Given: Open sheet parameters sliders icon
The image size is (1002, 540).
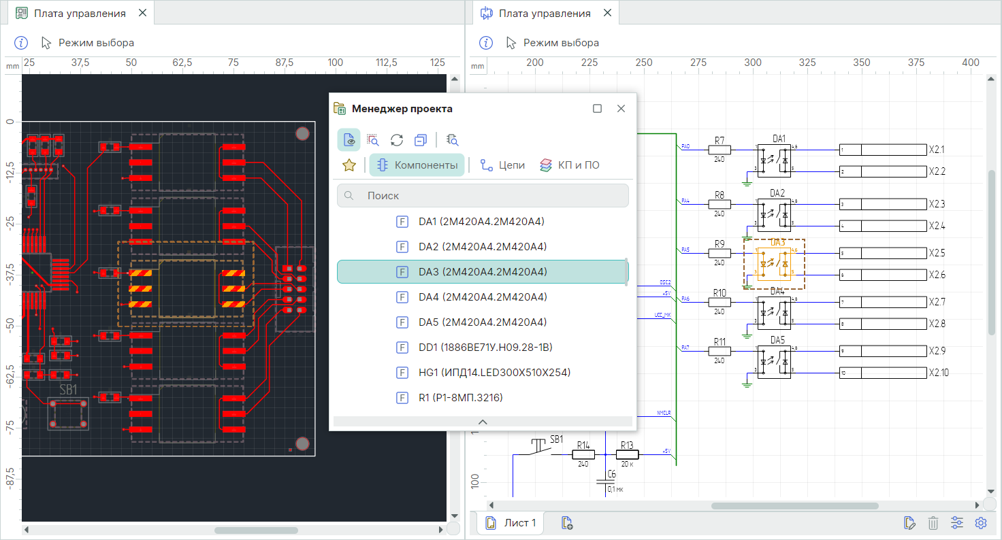Looking at the screenshot, I should [957, 523].
